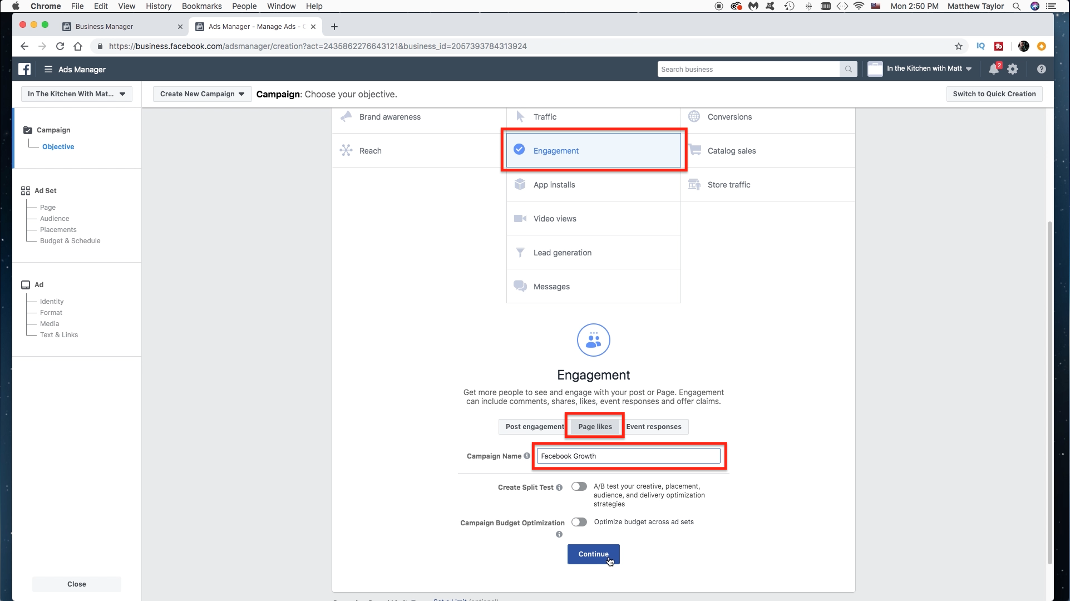
Task: Open the Format step under Ad
Action: pos(51,313)
